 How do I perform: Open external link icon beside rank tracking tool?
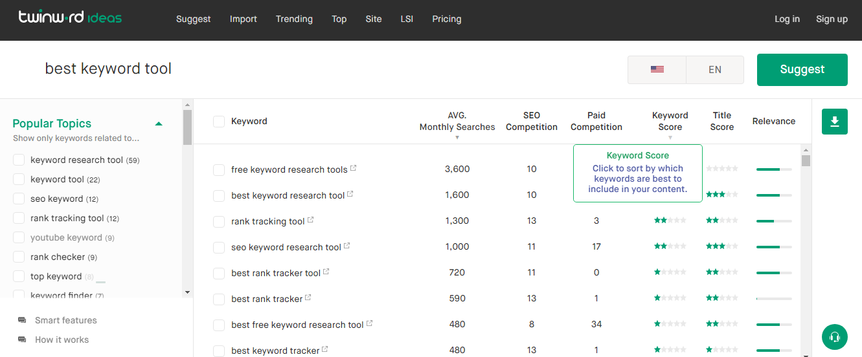pos(311,220)
